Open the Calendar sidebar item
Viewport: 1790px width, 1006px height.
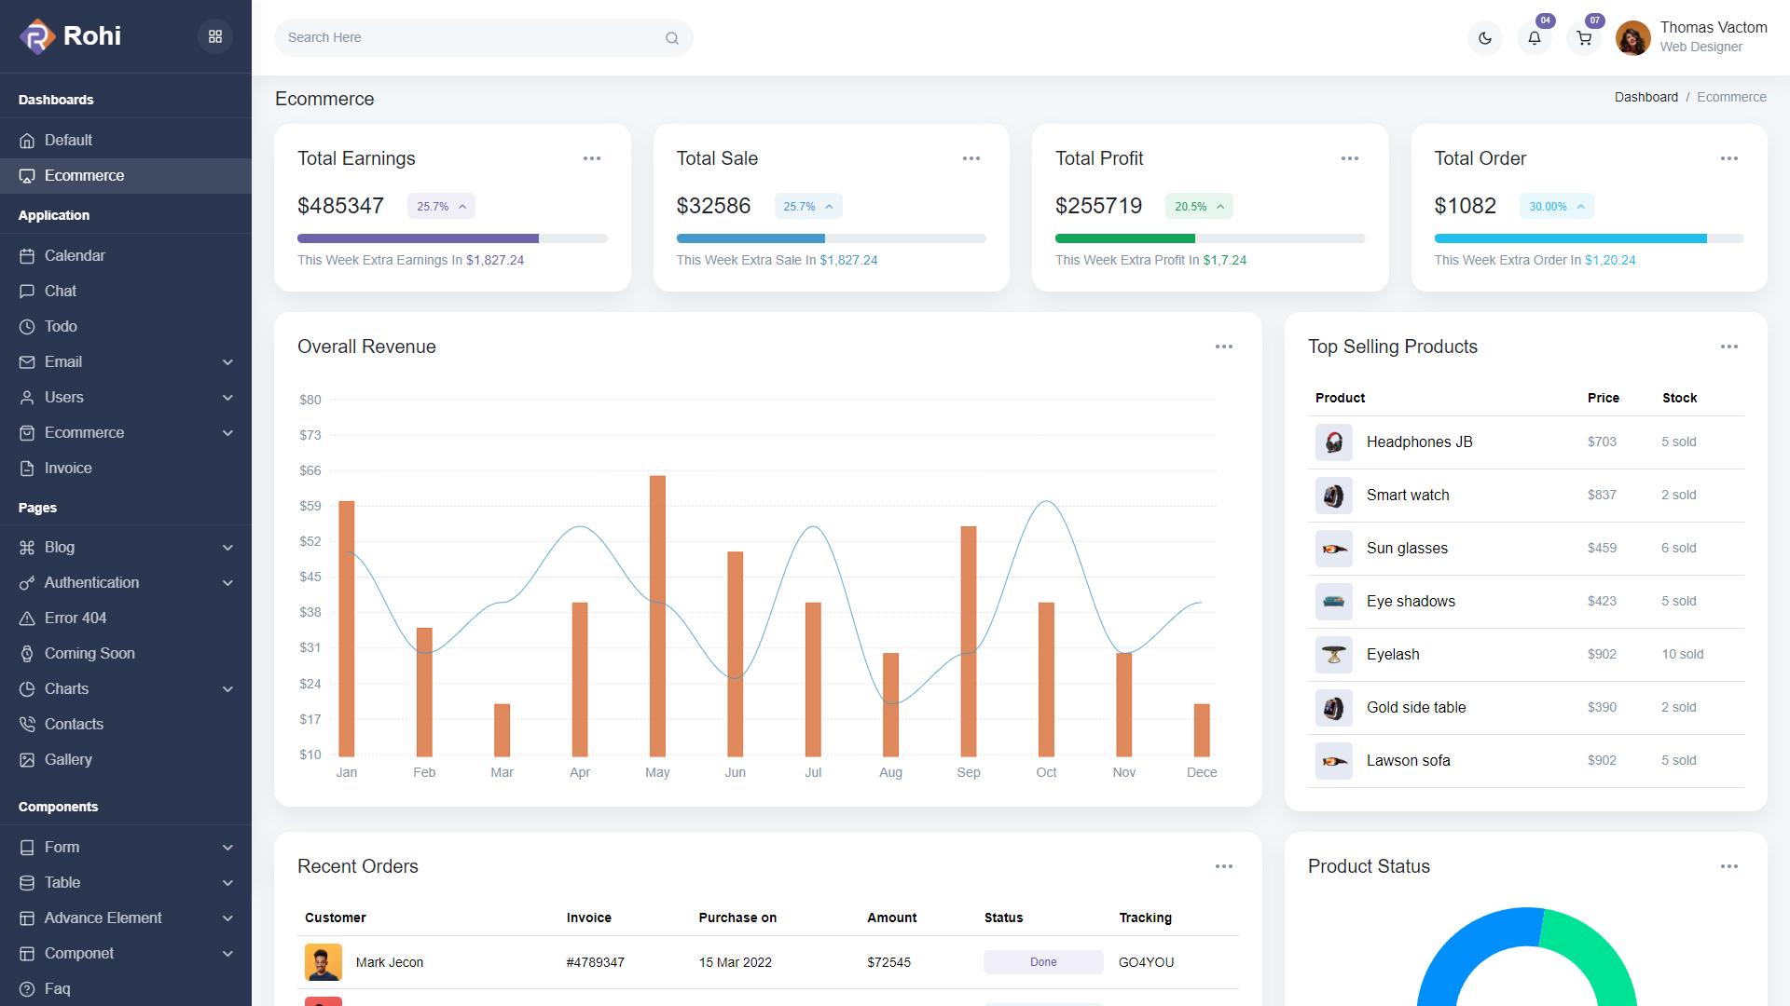point(75,255)
